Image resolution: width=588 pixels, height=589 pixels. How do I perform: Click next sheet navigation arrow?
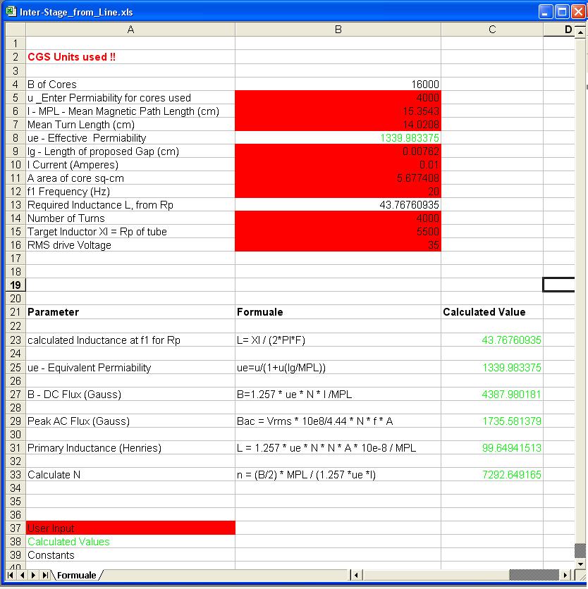coord(33,575)
